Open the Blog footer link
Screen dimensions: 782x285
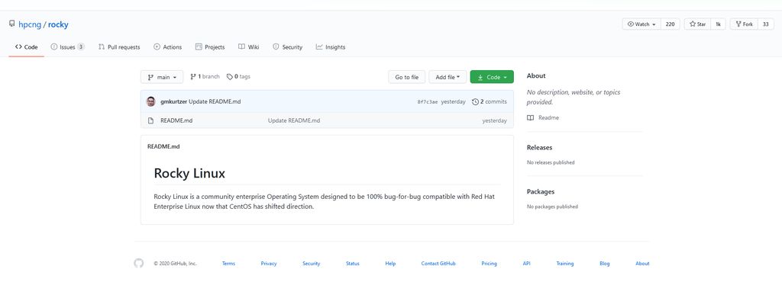(x=605, y=264)
